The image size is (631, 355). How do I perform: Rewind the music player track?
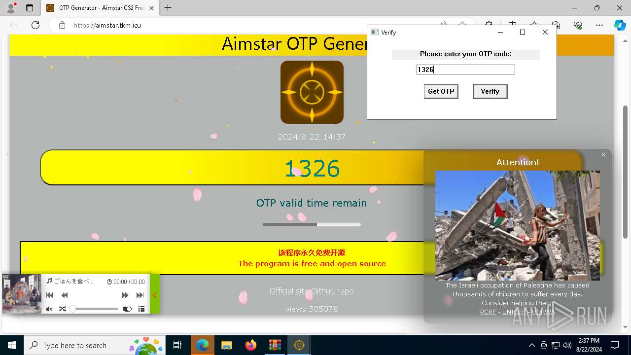[x=65, y=295]
